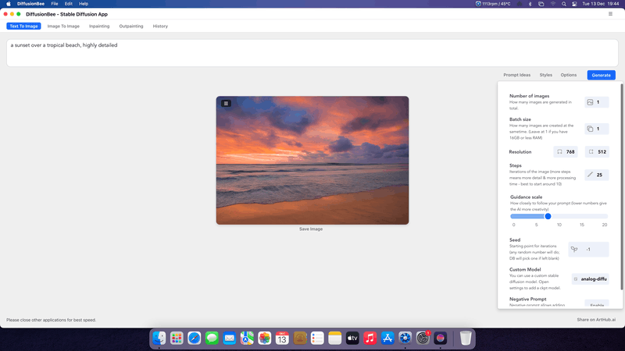625x351 pixels.
Task: Click the date and time in menu bar
Action: pyautogui.click(x=600, y=4)
